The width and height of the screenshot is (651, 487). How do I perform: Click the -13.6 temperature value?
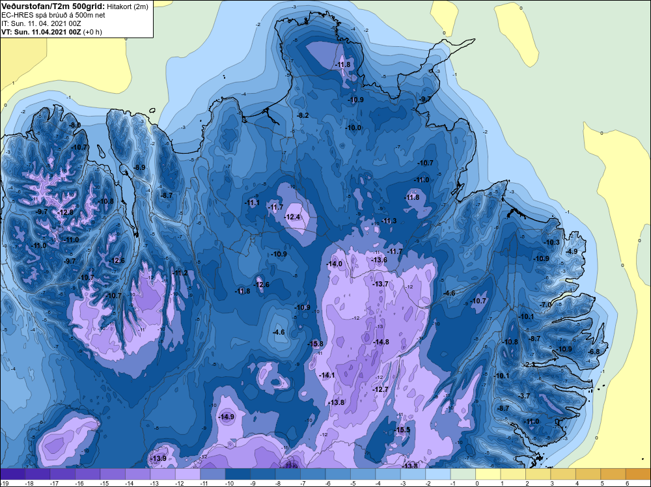click(379, 260)
